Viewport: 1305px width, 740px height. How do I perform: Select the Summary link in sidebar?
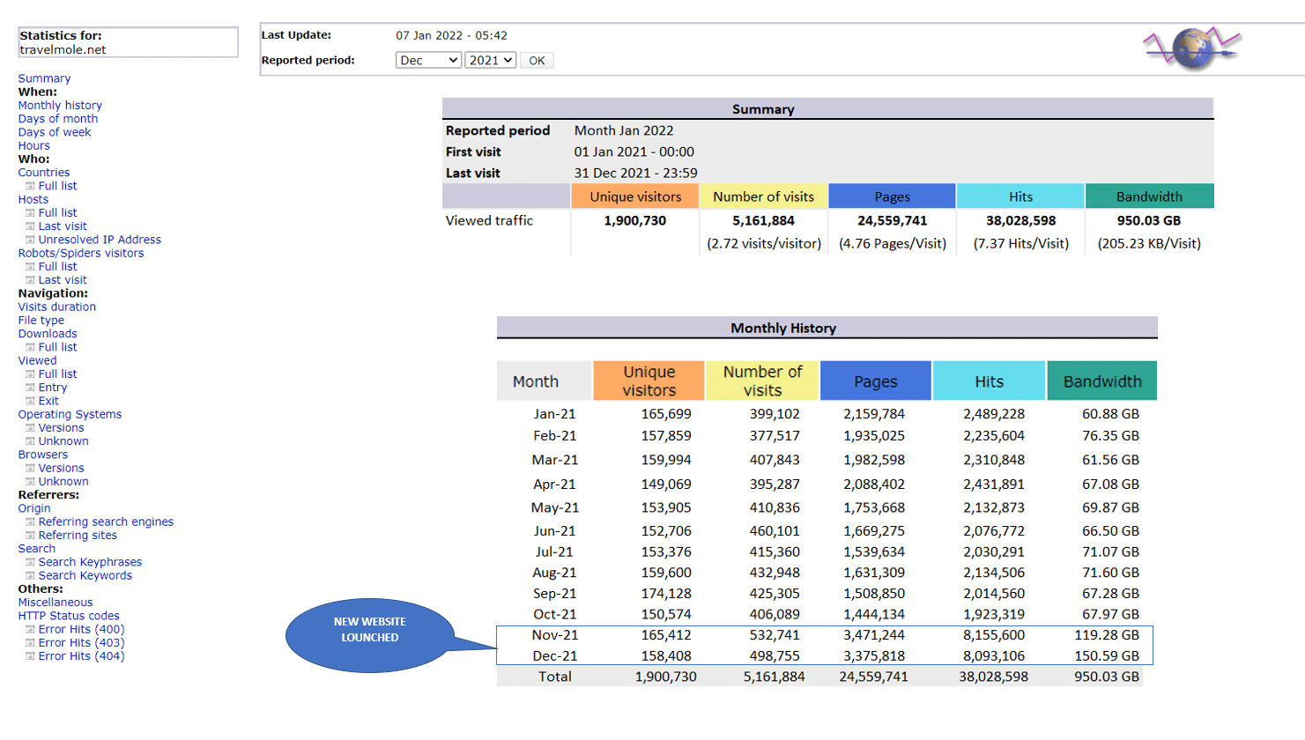coord(44,78)
